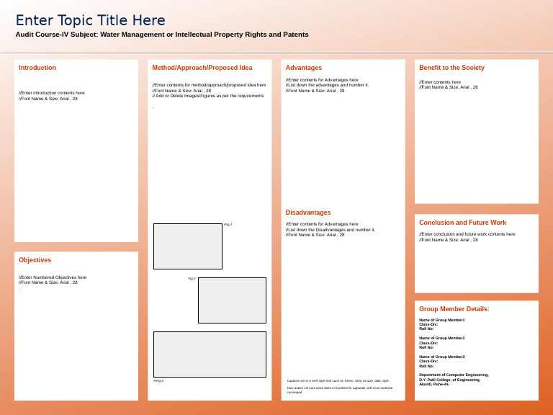Click the Advantages section heading
The width and height of the screenshot is (553, 415).
pyautogui.click(x=304, y=68)
